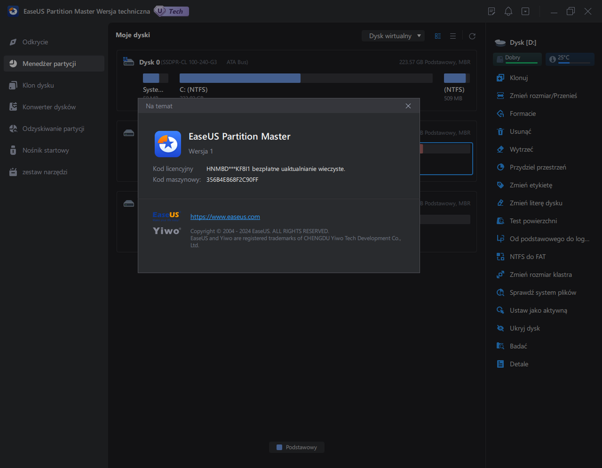Open notifications bell icon
602x468 pixels.
pos(508,11)
